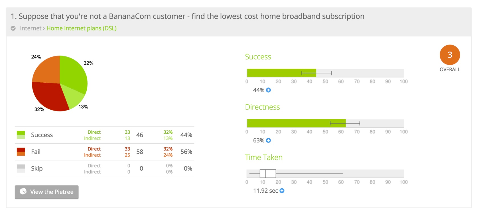
Task: Expand Directness details with plus icon
Action: (268, 140)
